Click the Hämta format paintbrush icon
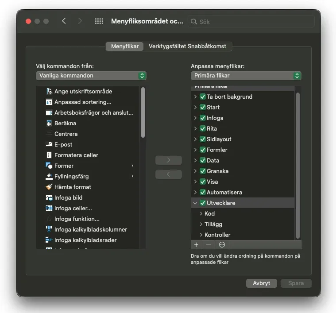The image size is (336, 313). click(x=49, y=187)
